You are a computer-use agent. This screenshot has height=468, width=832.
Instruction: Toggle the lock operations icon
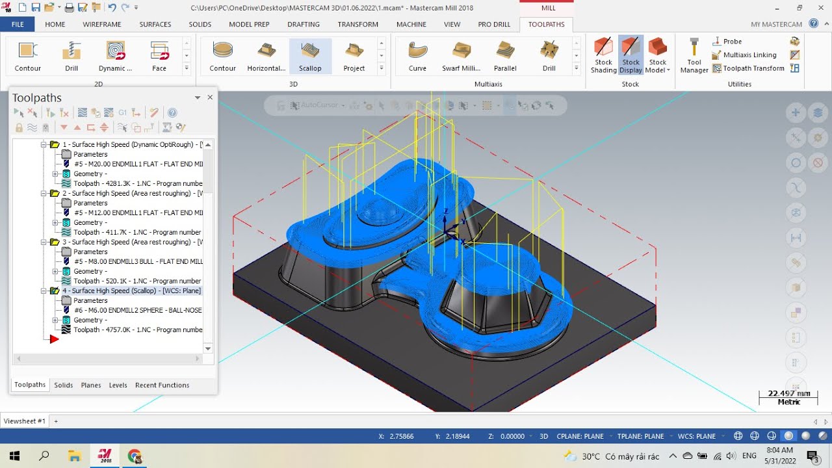pos(19,127)
